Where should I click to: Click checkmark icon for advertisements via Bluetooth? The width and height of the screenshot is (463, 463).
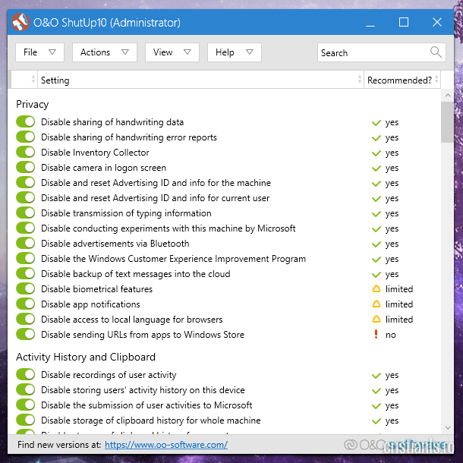pos(376,244)
